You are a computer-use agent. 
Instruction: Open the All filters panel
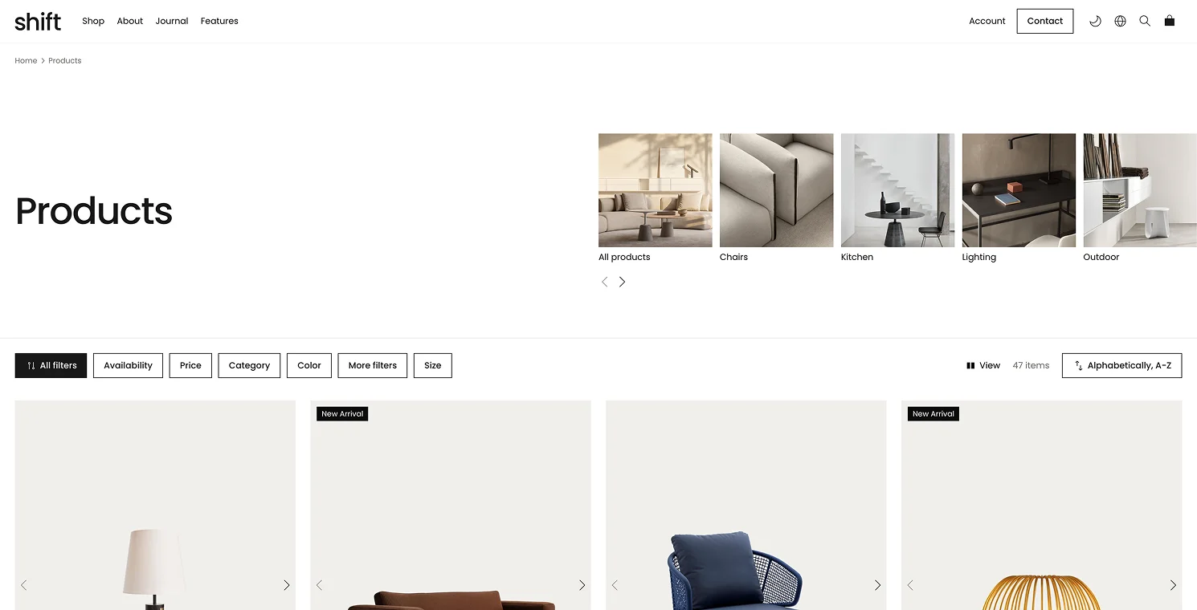(x=51, y=365)
